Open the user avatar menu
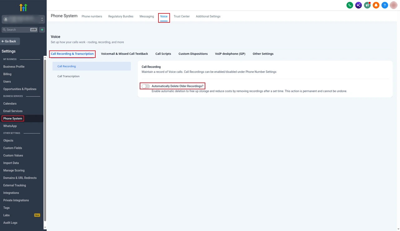Image resolution: width=400 pixels, height=231 pixels. (393, 5)
